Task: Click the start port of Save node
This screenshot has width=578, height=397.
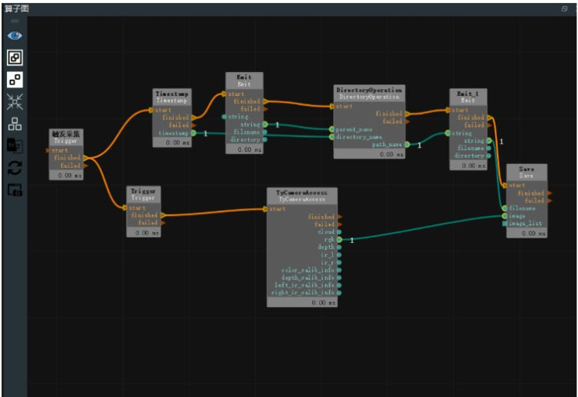Action: 505,186
